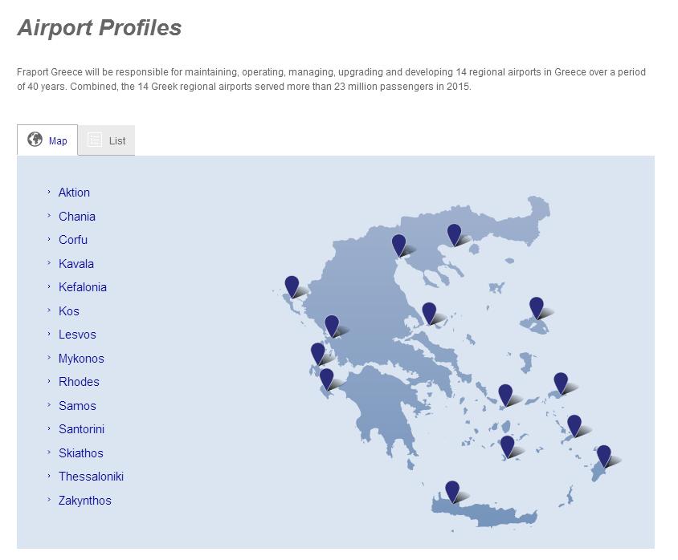Click the Kavala map pin

(454, 234)
